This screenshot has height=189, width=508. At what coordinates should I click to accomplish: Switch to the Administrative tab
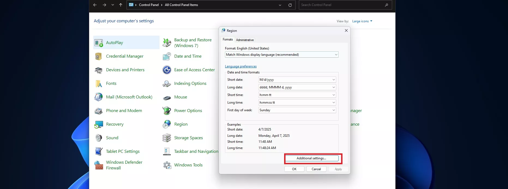[245, 40]
